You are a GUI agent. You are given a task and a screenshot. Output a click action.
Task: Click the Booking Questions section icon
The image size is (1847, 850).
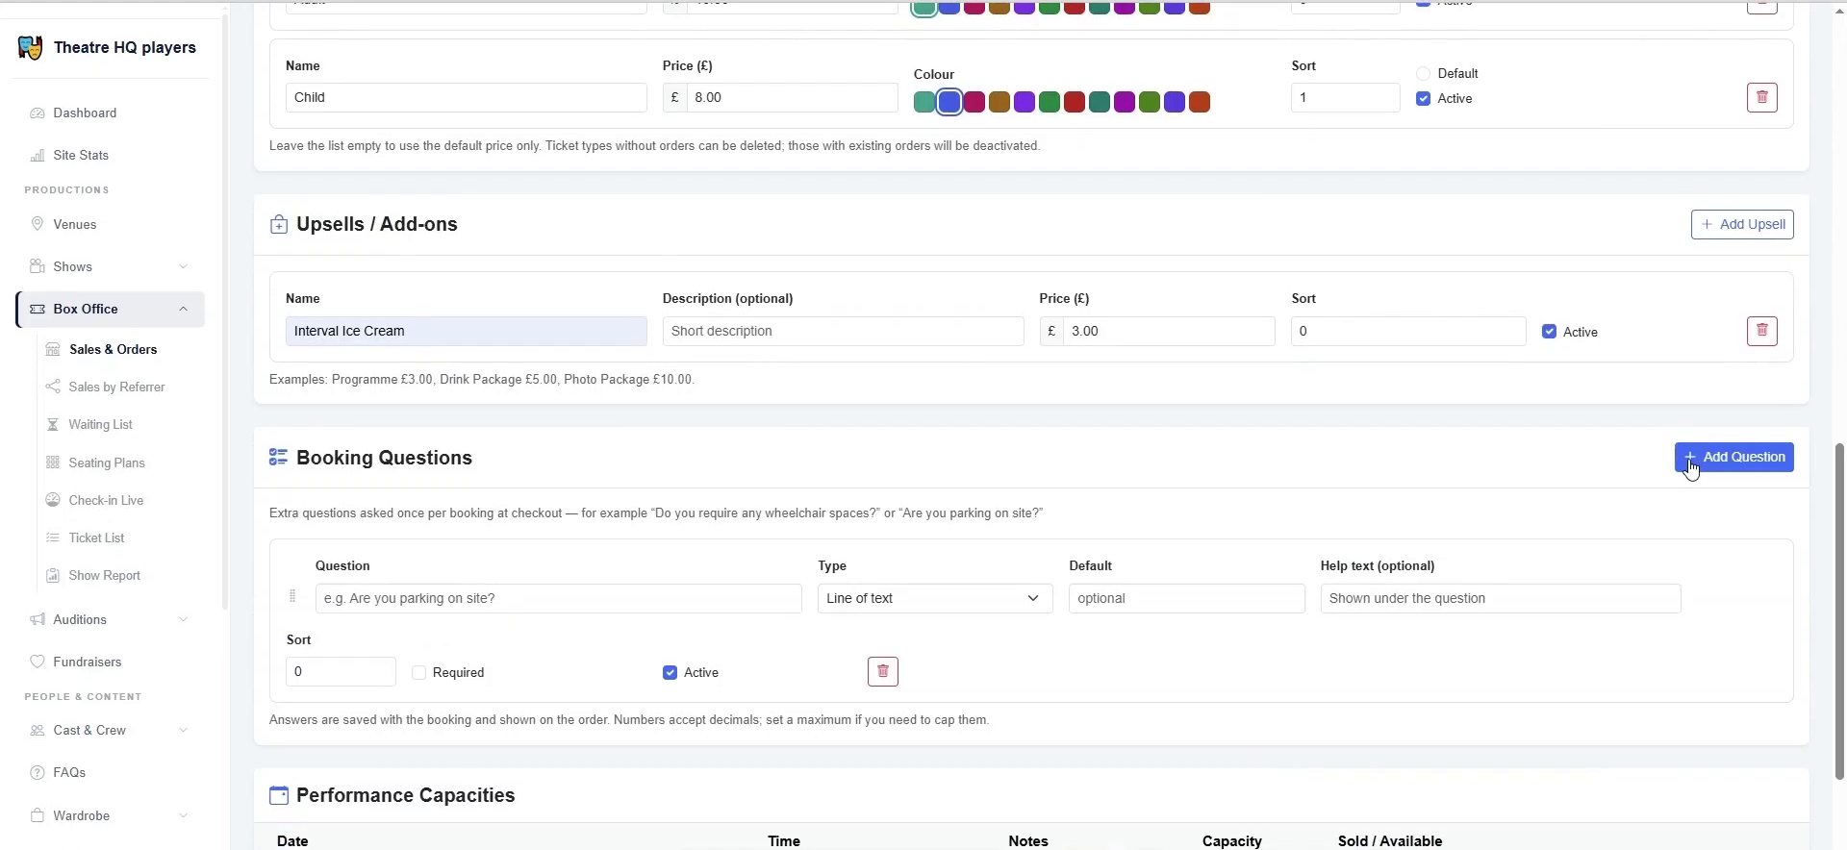click(278, 457)
